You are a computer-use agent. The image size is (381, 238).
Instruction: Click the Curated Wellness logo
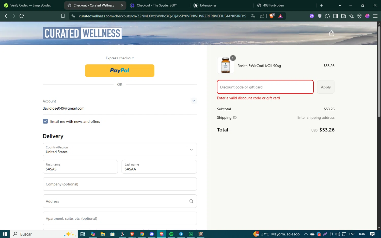click(82, 33)
